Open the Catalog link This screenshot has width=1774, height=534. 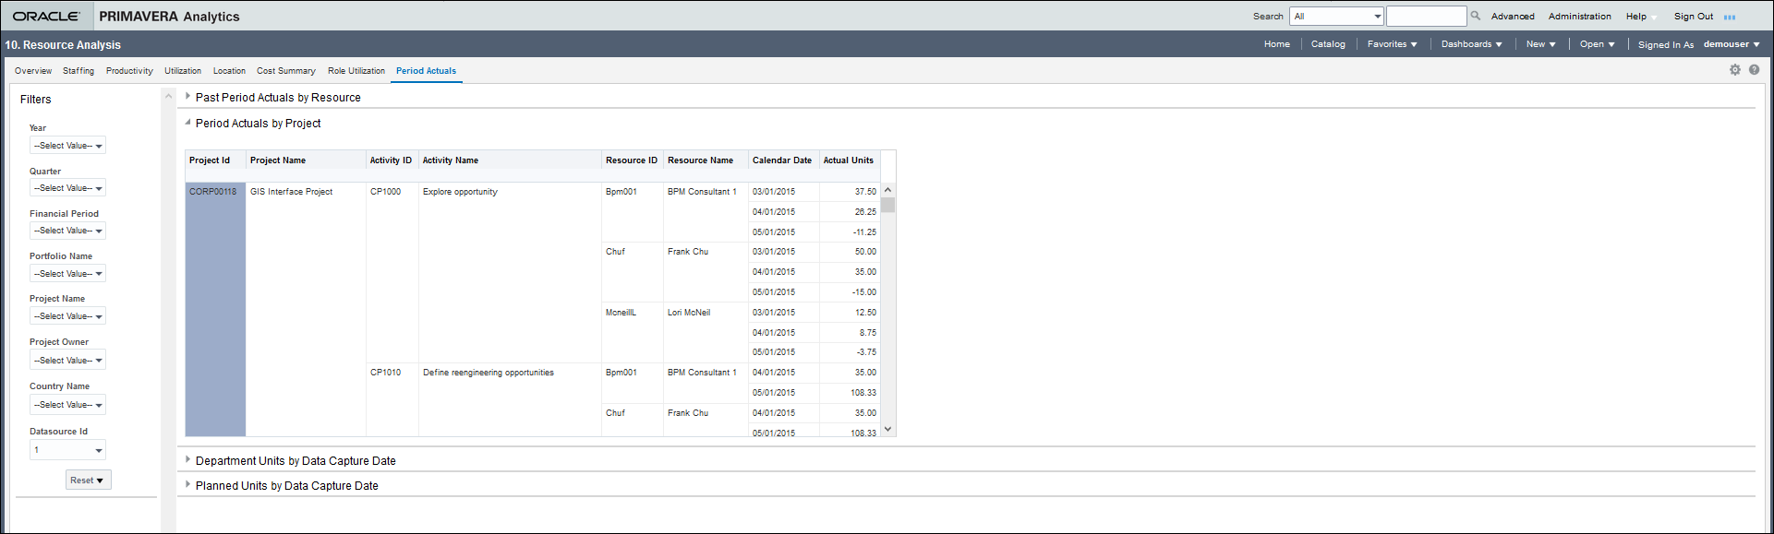pyautogui.click(x=1328, y=44)
